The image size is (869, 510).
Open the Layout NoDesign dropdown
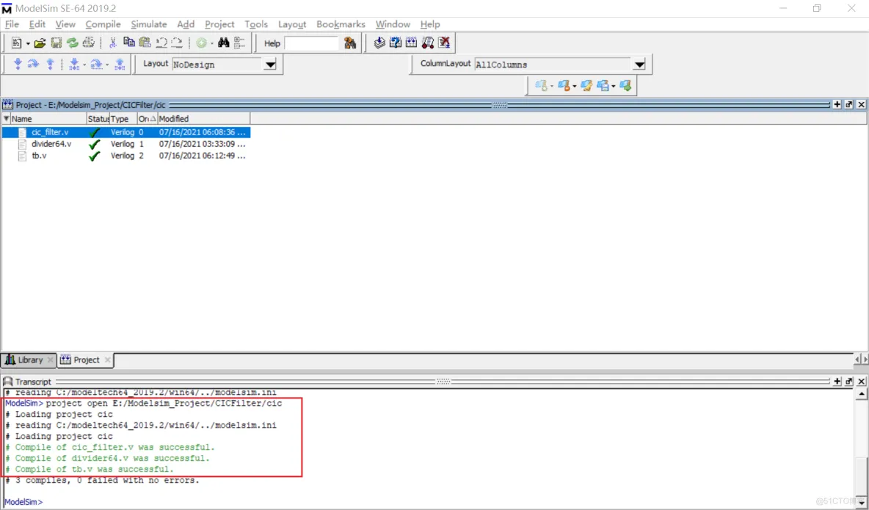270,65
